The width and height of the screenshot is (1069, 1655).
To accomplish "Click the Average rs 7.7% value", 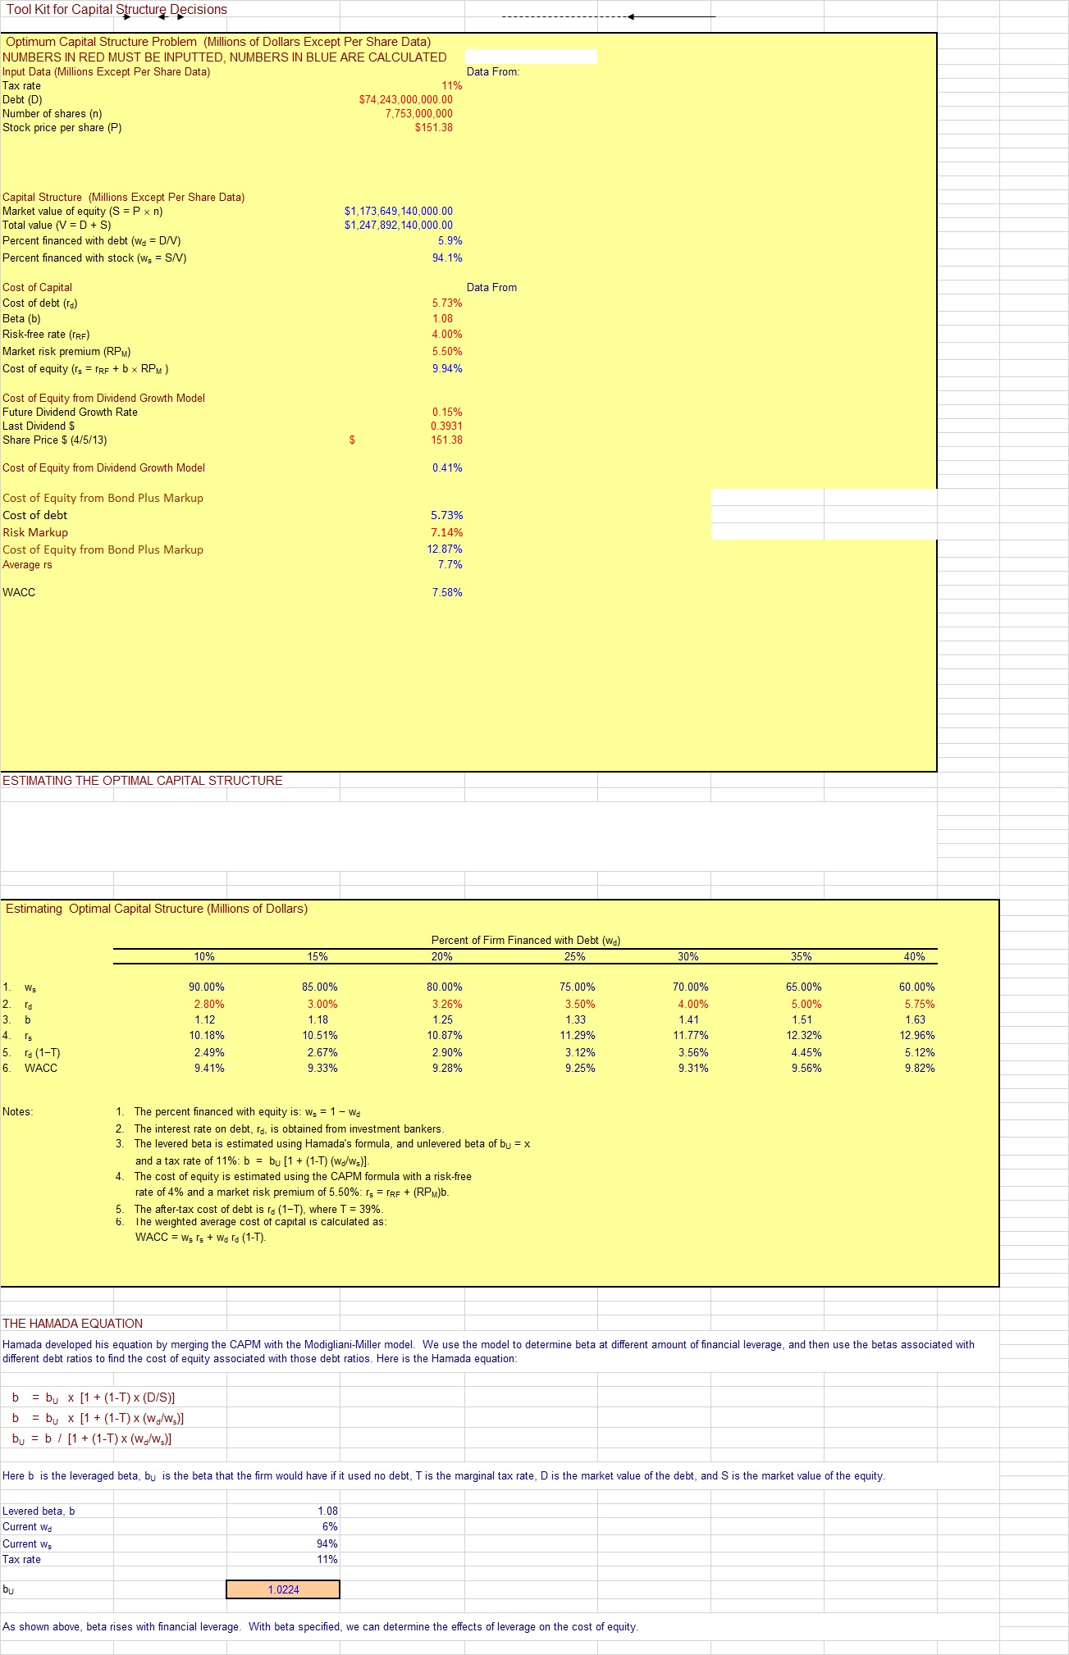I will click(x=450, y=565).
